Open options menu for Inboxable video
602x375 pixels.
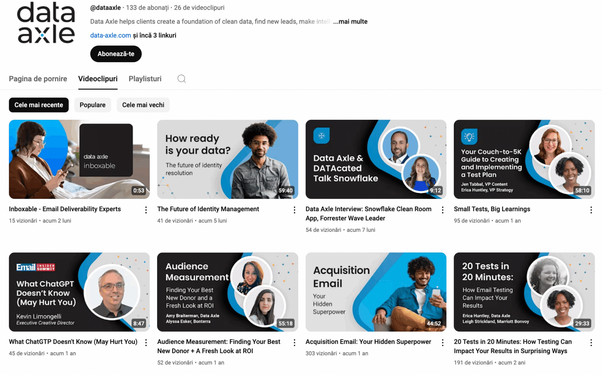click(146, 210)
